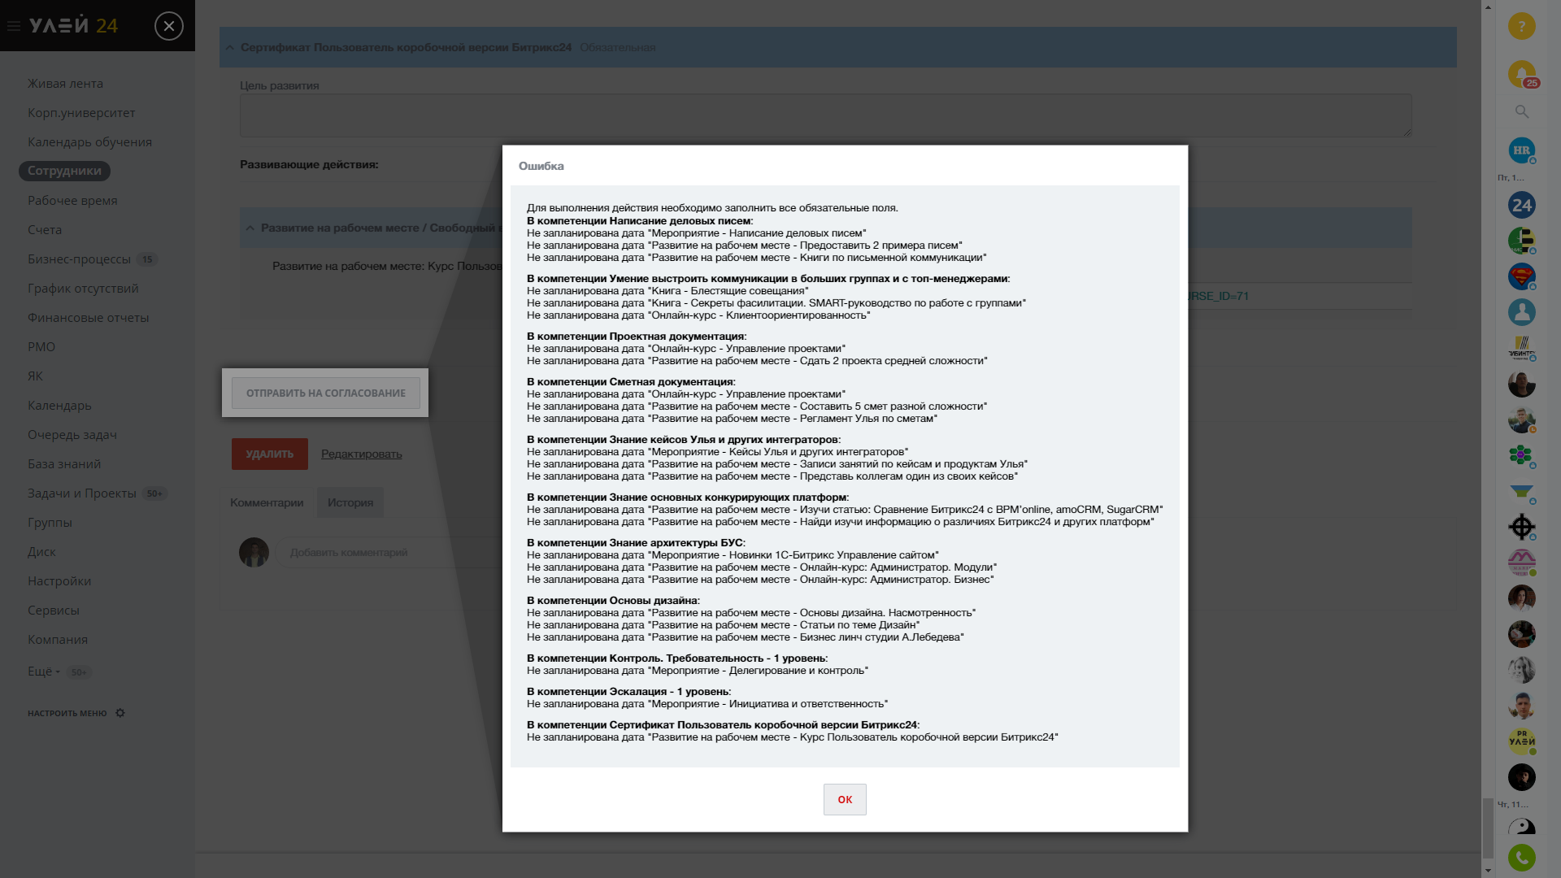
Task: Click OK to dismiss the error dialog
Action: [x=845, y=799]
